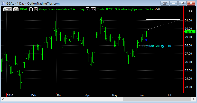Click the window document icon in title bar
The height and width of the screenshot is (103, 197).
3,3
